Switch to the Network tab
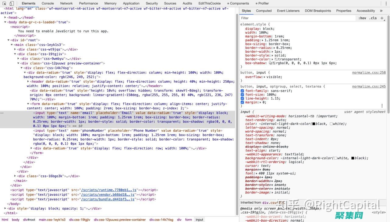Viewport: 390px width, 222px height. point(66,3)
